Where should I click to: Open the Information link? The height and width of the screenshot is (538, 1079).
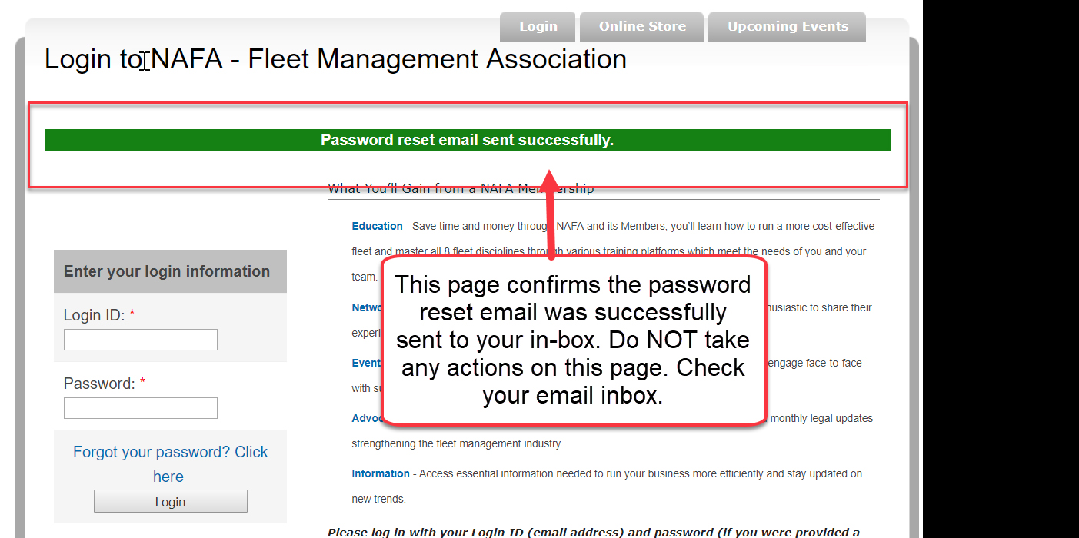click(x=381, y=473)
